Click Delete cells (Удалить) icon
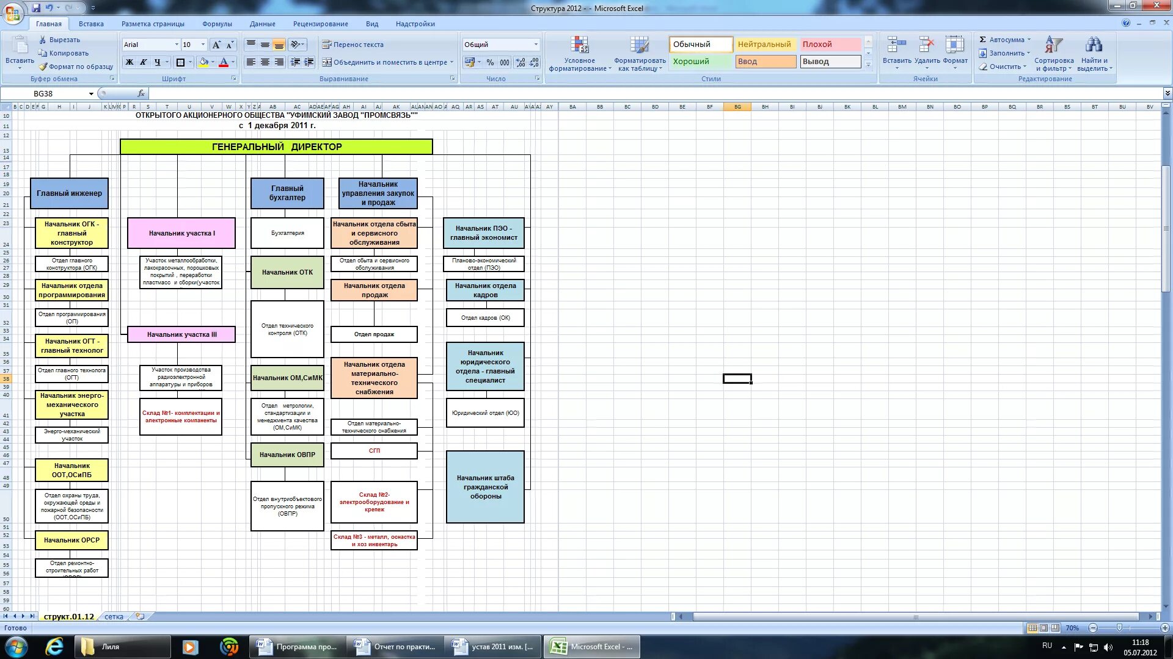This screenshot has width=1173, height=659. 927,45
